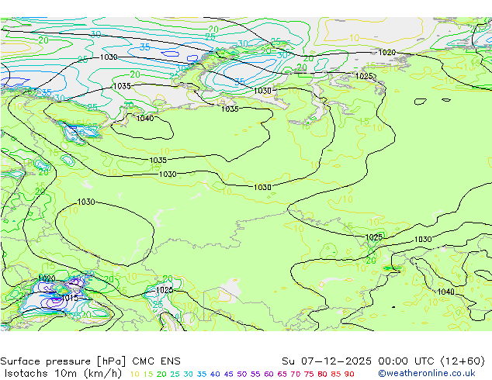492x380 pixels.
Task: Click the cyan 30 value in isotach legend
Action: pos(189,374)
